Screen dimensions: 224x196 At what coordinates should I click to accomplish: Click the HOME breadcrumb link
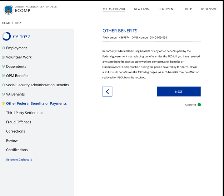click(x=6, y=23)
